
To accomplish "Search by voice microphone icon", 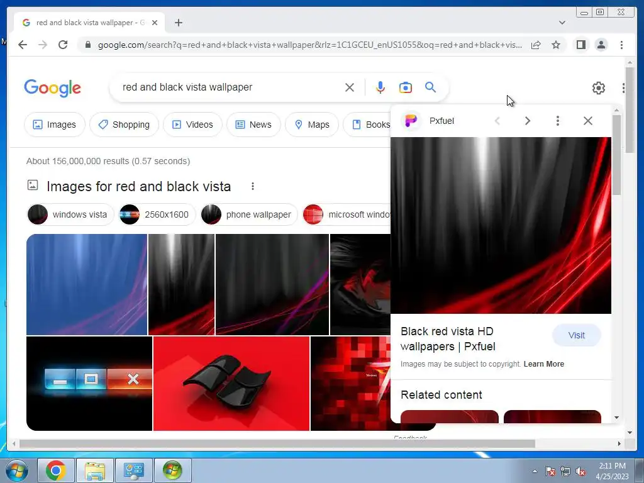I will point(380,87).
